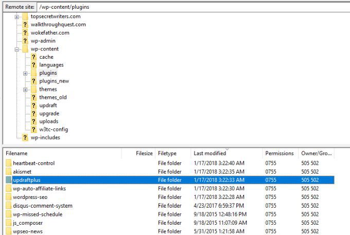The image size is (350, 235).
Task: Select the disqus-comment-system filename
Action: [x=43, y=206]
